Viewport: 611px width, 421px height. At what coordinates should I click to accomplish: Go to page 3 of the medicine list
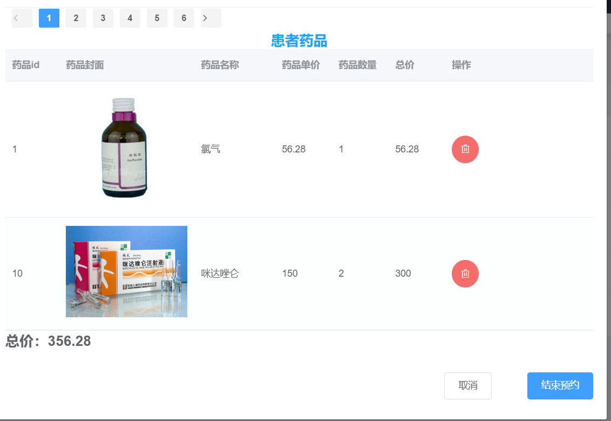pos(103,18)
